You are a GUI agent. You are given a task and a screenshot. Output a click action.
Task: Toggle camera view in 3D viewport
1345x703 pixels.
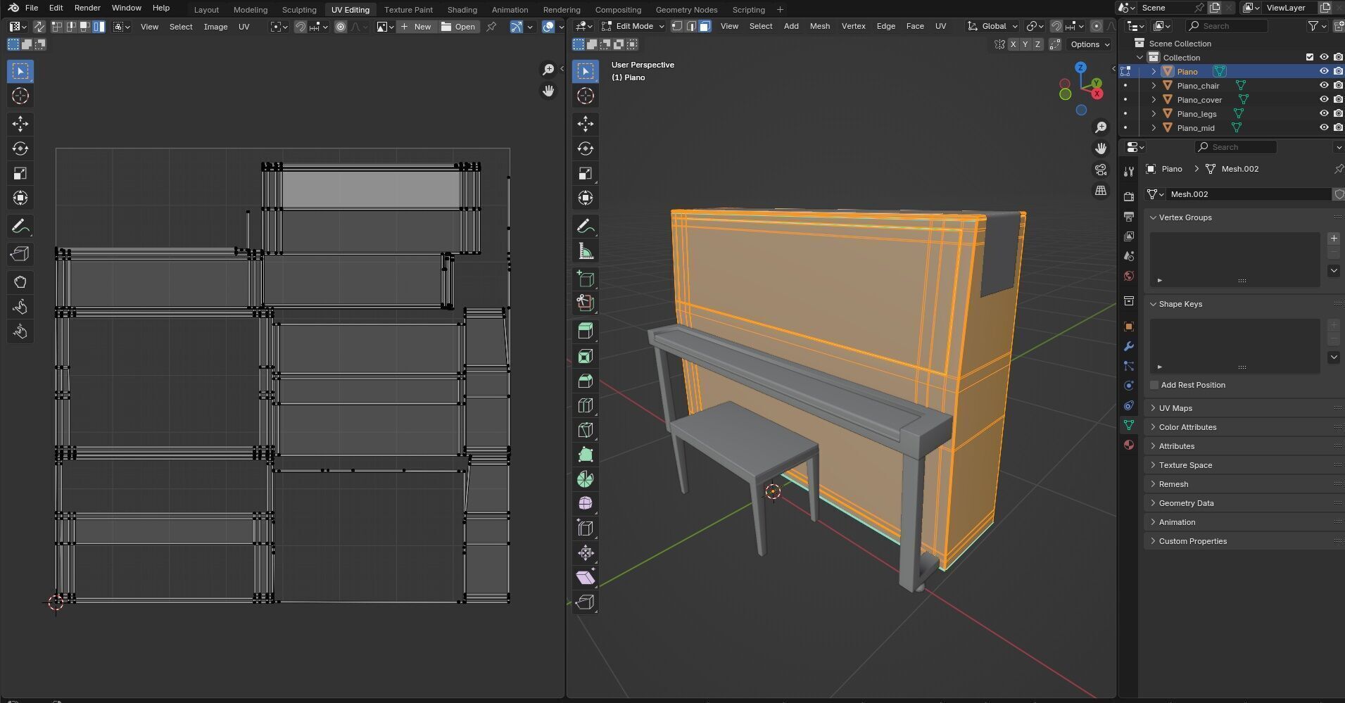[1101, 170]
